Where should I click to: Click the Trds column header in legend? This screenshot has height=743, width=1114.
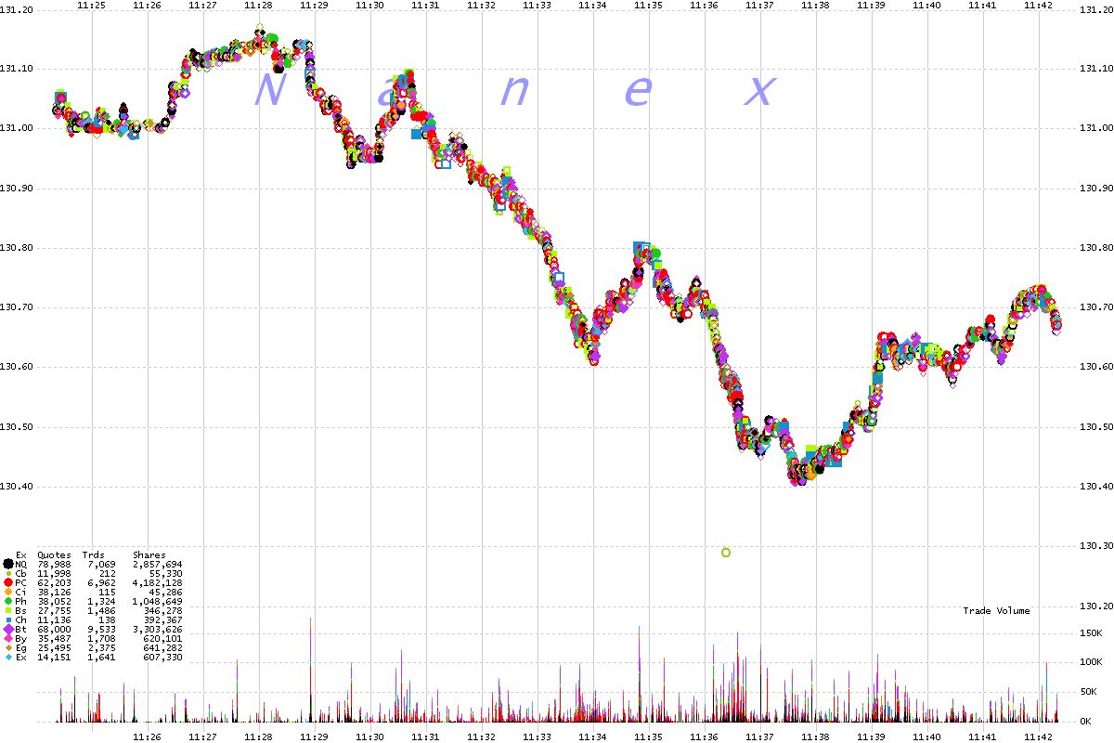click(93, 554)
